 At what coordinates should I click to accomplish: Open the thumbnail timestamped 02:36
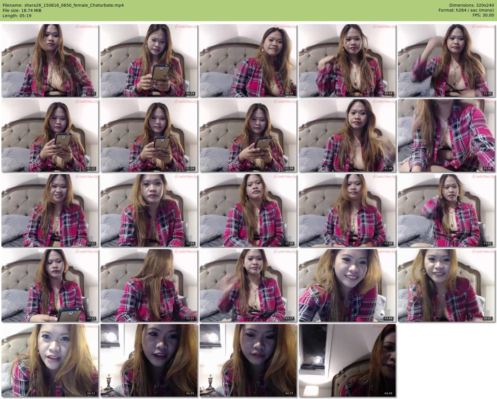tap(248, 210)
